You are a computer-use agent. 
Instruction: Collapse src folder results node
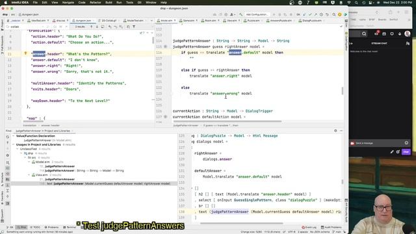coord(25,157)
